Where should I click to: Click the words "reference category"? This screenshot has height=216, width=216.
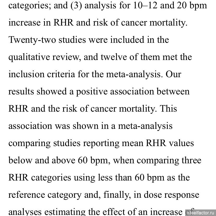[x=44, y=195]
